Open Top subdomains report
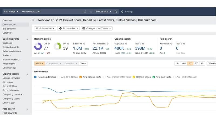This screenshot has width=216, height=122. (x=11, y=90)
